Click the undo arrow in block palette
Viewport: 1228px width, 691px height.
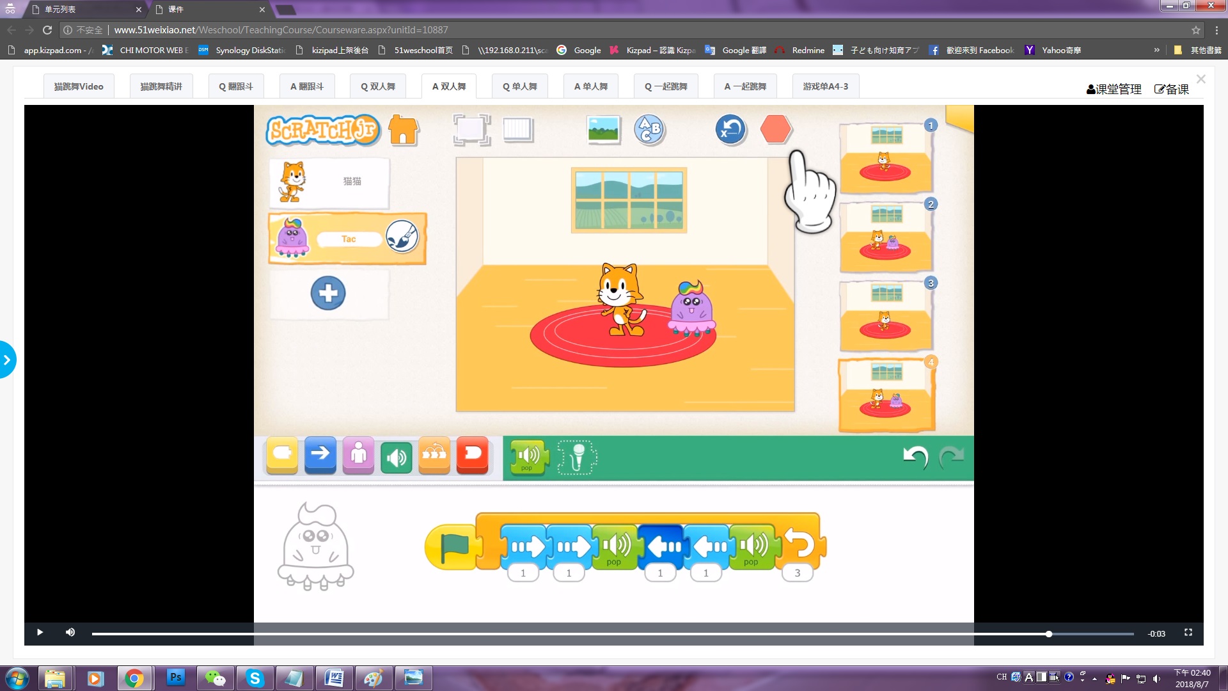915,457
